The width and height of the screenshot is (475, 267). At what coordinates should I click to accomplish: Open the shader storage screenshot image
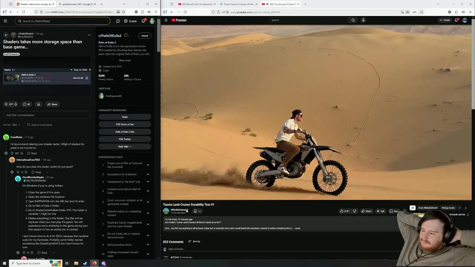[47, 76]
